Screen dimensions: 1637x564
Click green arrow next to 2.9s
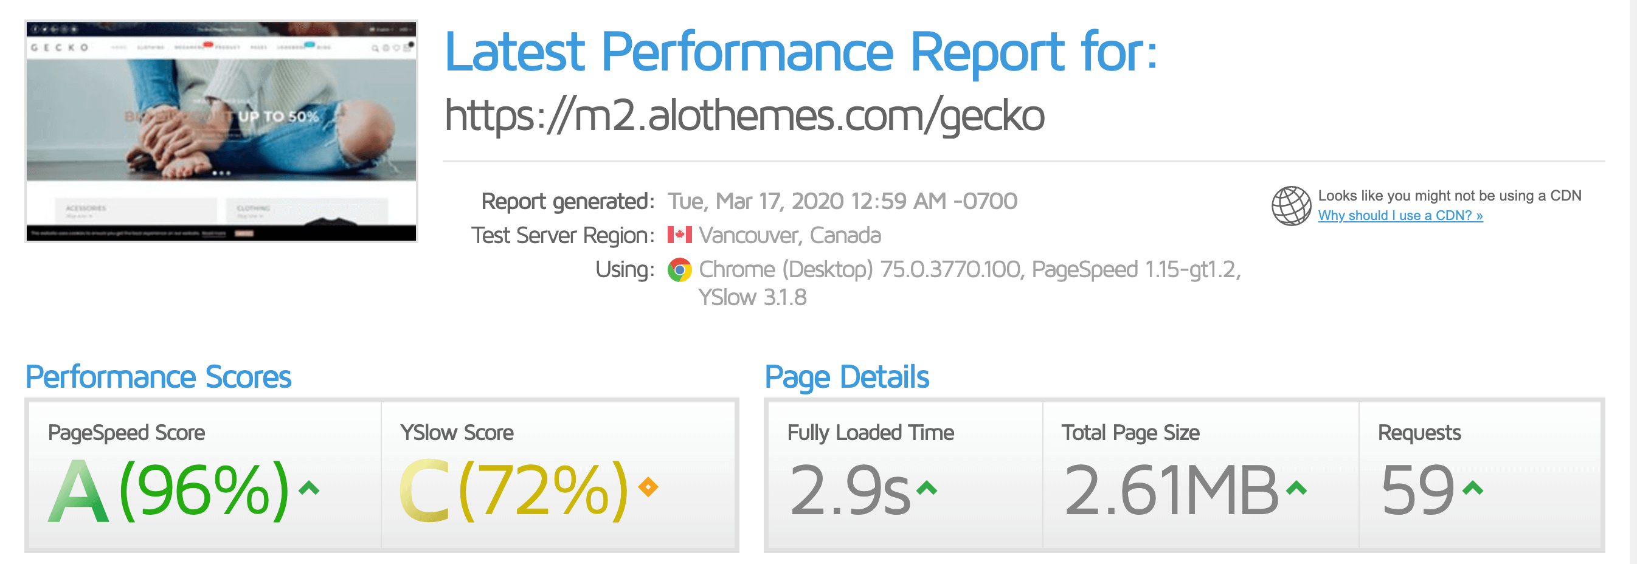927,488
